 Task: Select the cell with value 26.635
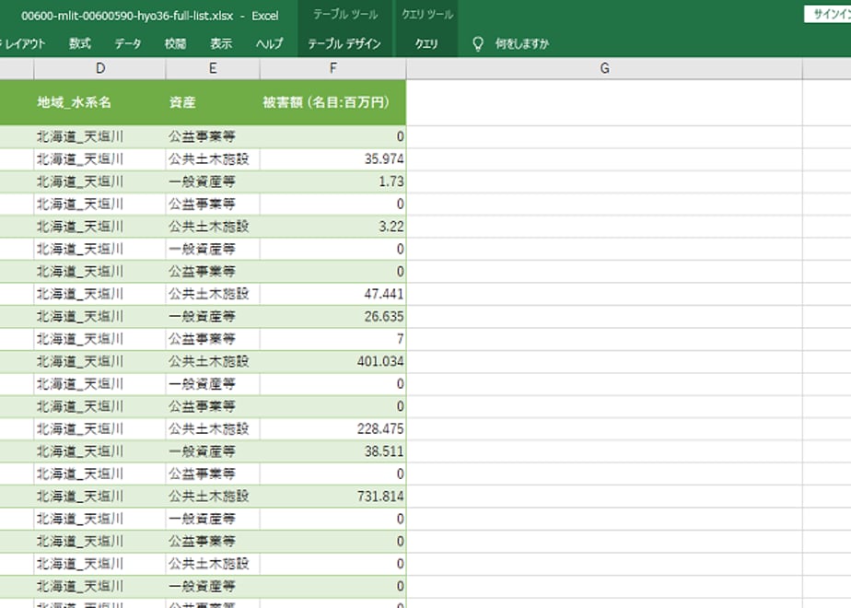coord(333,317)
